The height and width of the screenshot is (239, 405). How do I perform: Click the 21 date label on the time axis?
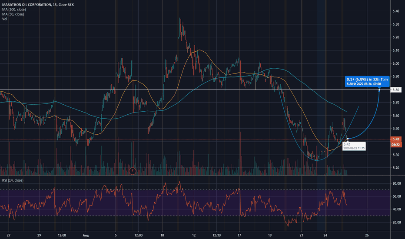(301, 236)
